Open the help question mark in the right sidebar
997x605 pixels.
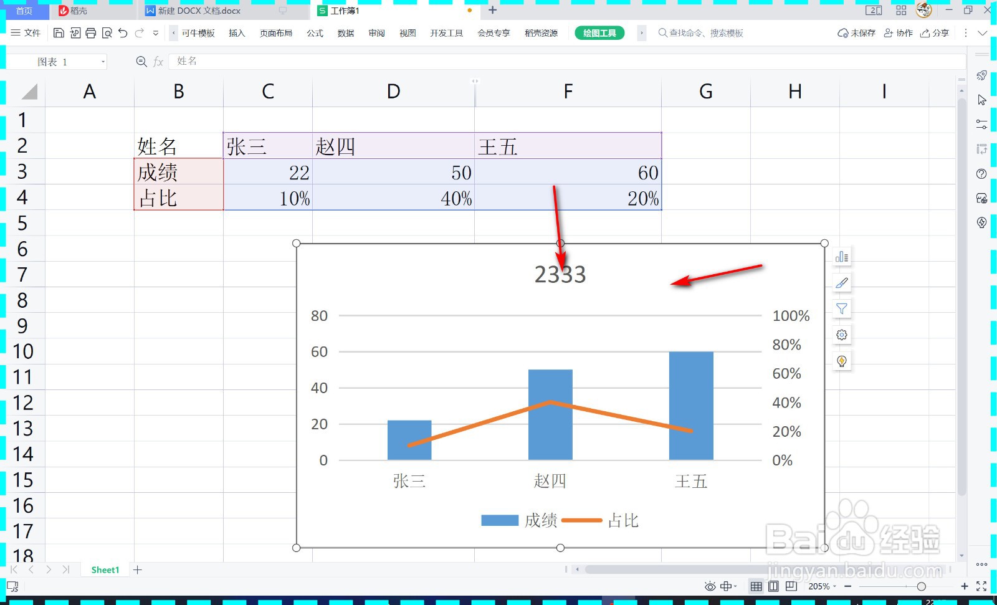click(x=981, y=174)
